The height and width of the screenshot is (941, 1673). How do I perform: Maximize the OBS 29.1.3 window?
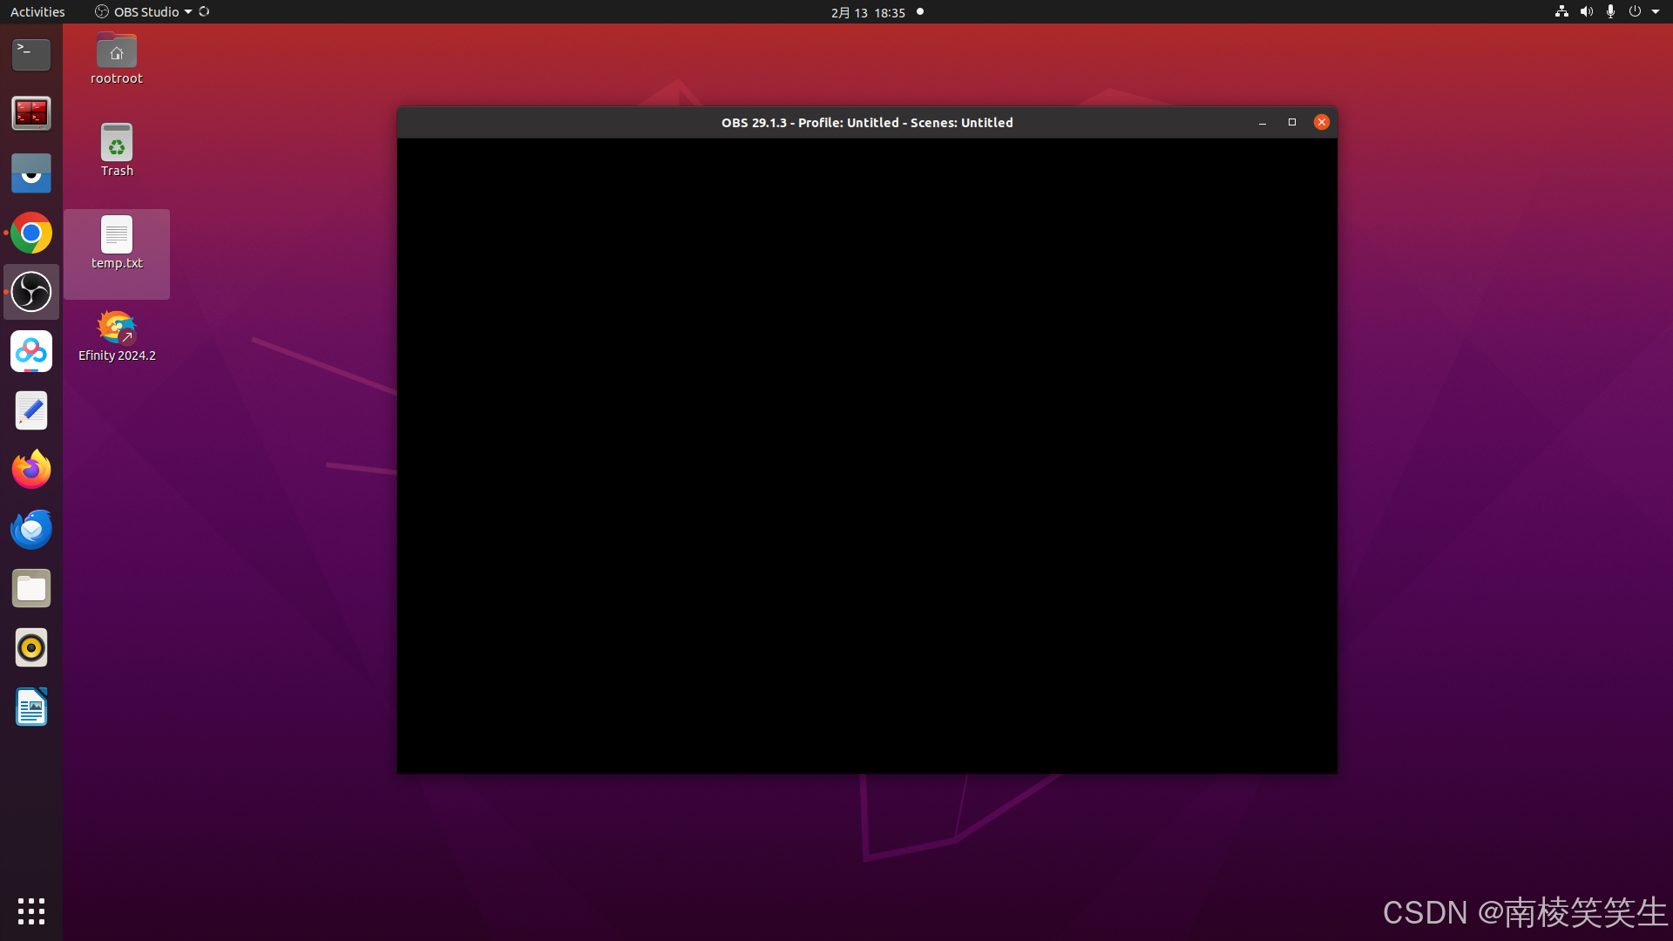pyautogui.click(x=1292, y=122)
